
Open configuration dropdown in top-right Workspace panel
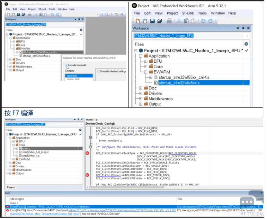(x=247, y=36)
